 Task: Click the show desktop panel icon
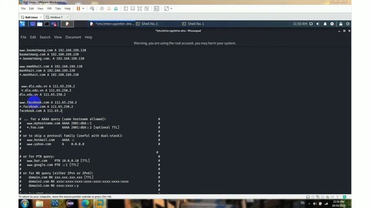(32, 24)
